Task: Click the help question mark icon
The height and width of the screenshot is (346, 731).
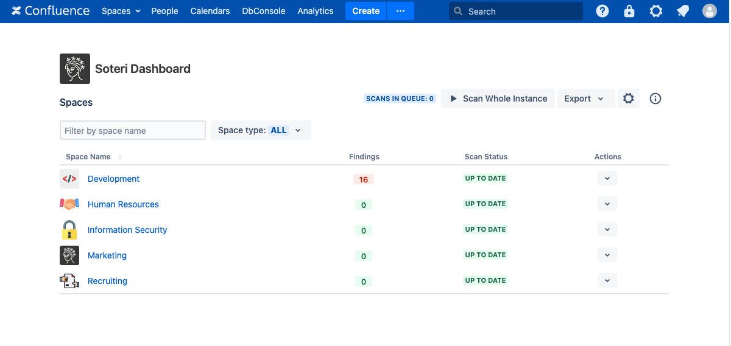Action: [x=602, y=11]
